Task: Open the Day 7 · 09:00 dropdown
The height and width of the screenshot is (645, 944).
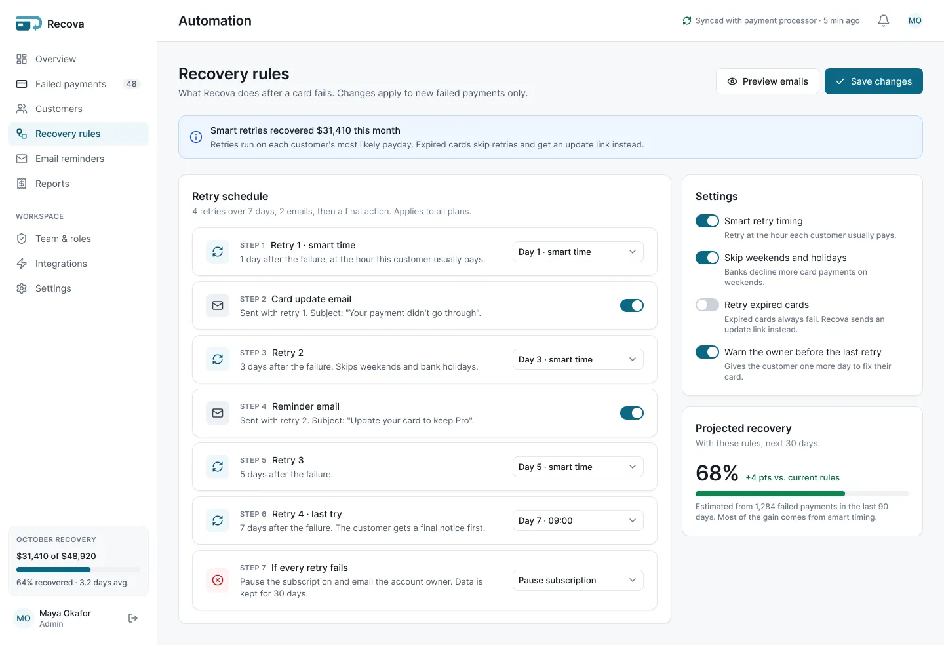Action: pyautogui.click(x=578, y=520)
